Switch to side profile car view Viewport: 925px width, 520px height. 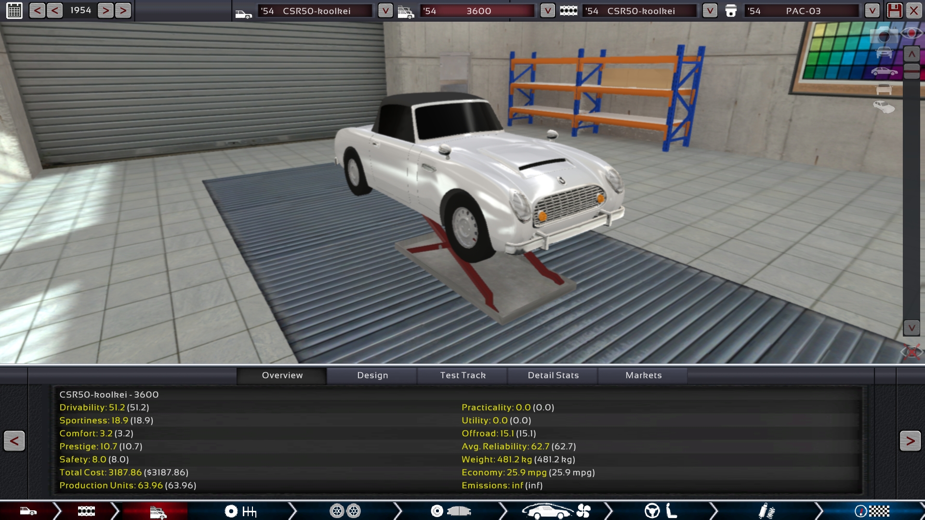884,72
